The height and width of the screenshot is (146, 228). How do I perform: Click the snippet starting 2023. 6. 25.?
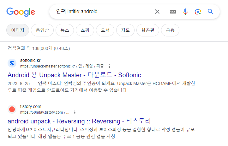coord(101,87)
